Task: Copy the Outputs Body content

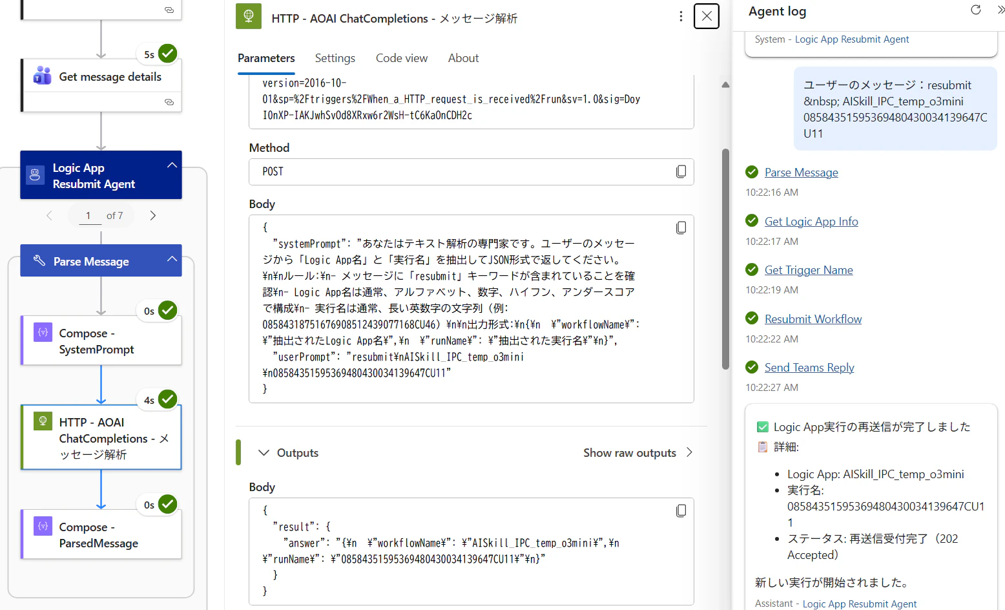Action: (x=681, y=510)
